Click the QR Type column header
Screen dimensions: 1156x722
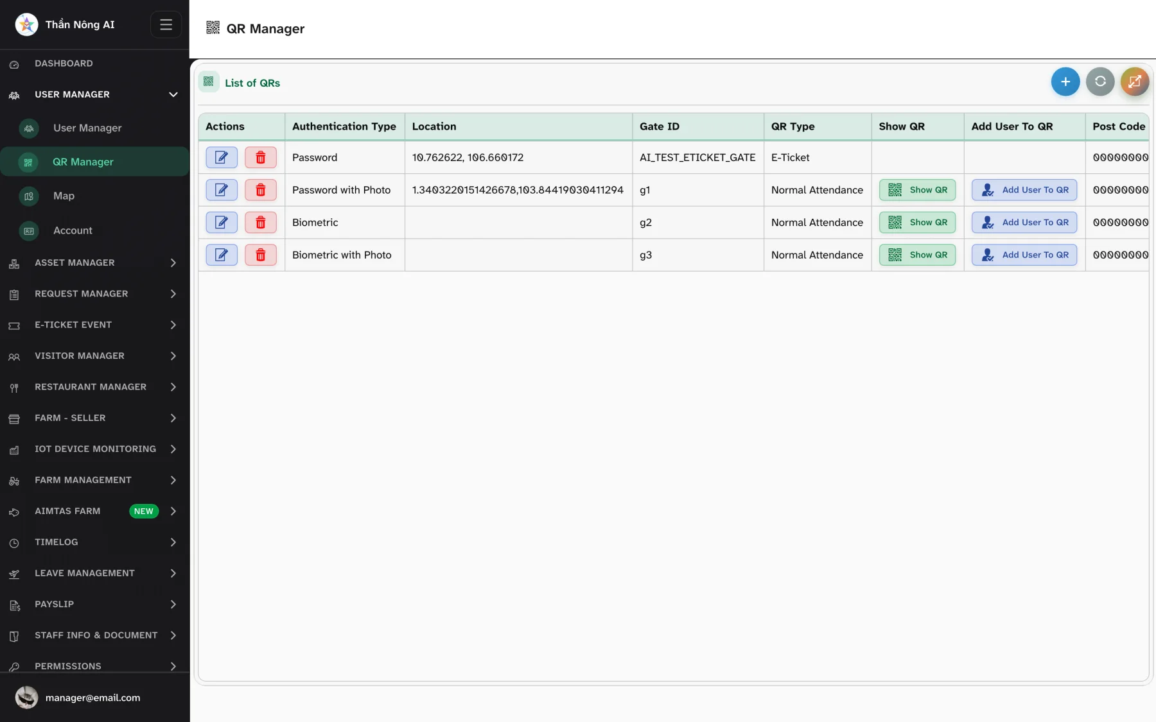click(x=818, y=126)
